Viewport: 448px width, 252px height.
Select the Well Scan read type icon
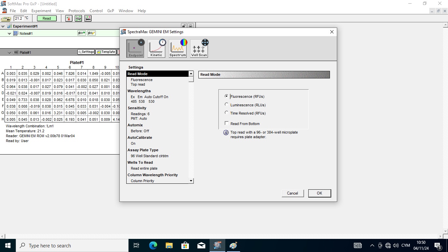199,48
